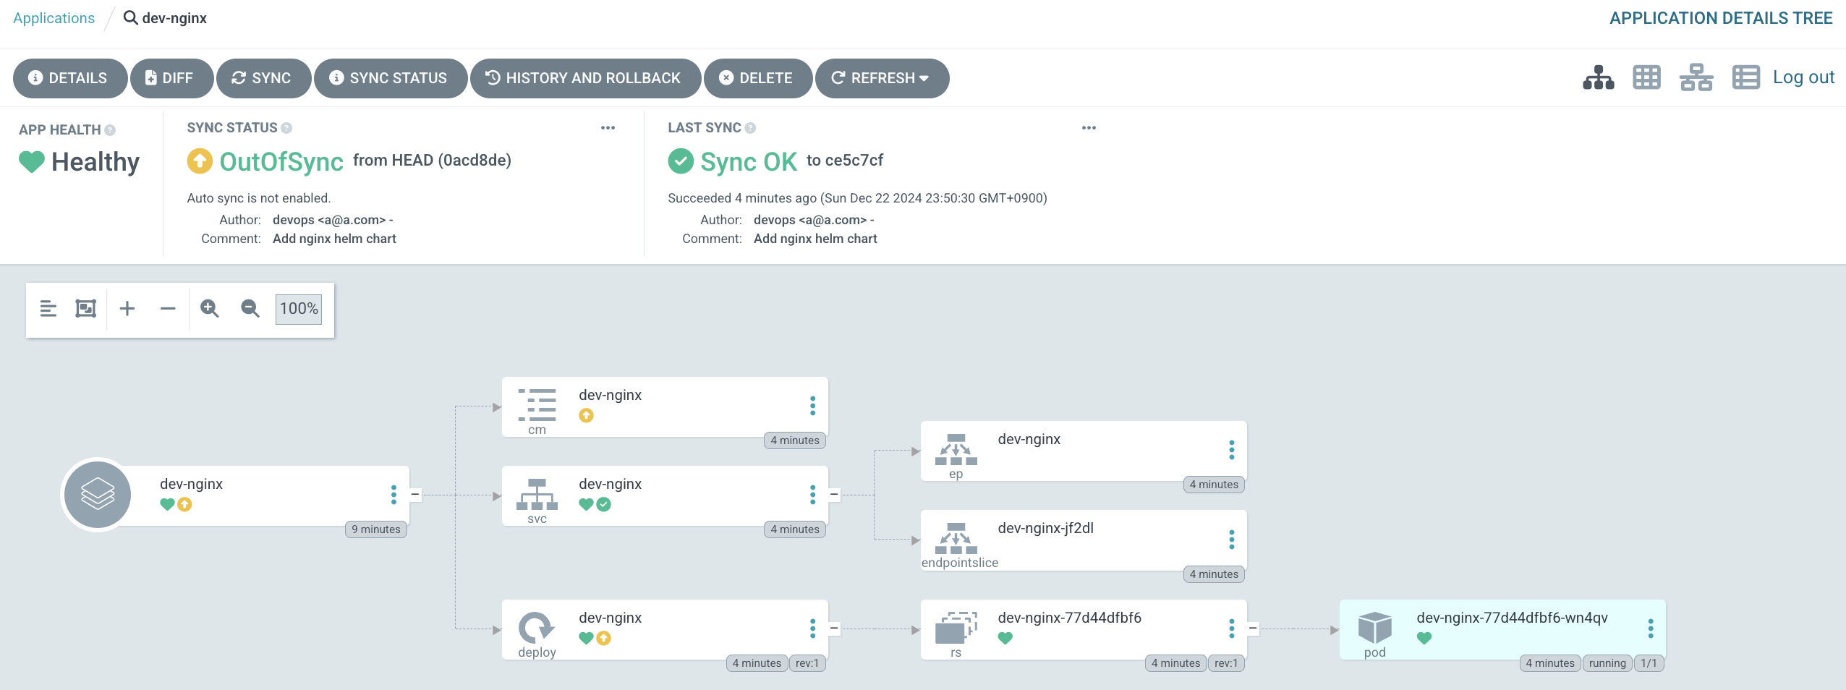Open the Last Sync panel more menu
This screenshot has height=690, width=1846.
click(1089, 128)
